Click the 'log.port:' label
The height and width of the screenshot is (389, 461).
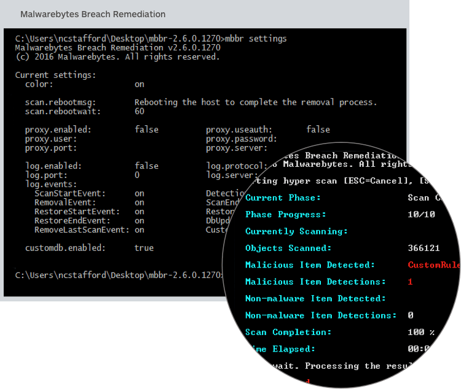click(46, 175)
